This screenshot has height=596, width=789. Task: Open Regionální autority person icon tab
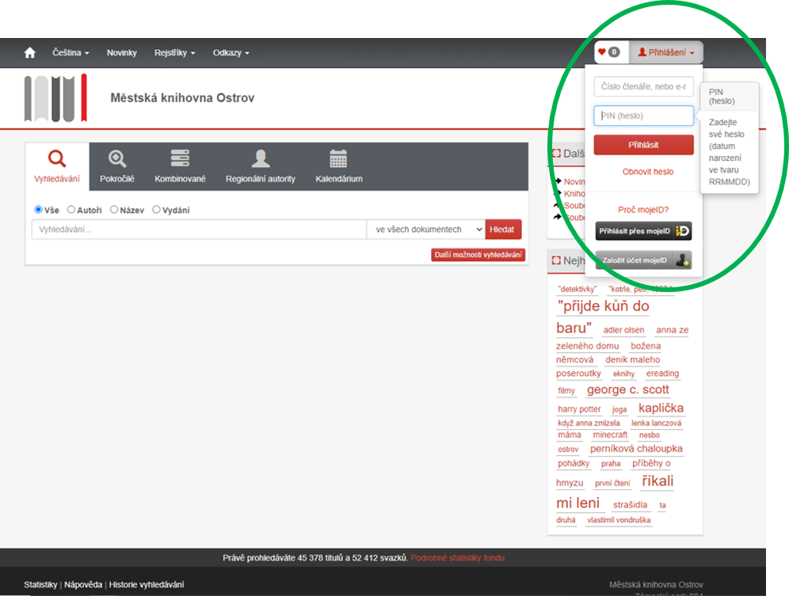click(260, 166)
